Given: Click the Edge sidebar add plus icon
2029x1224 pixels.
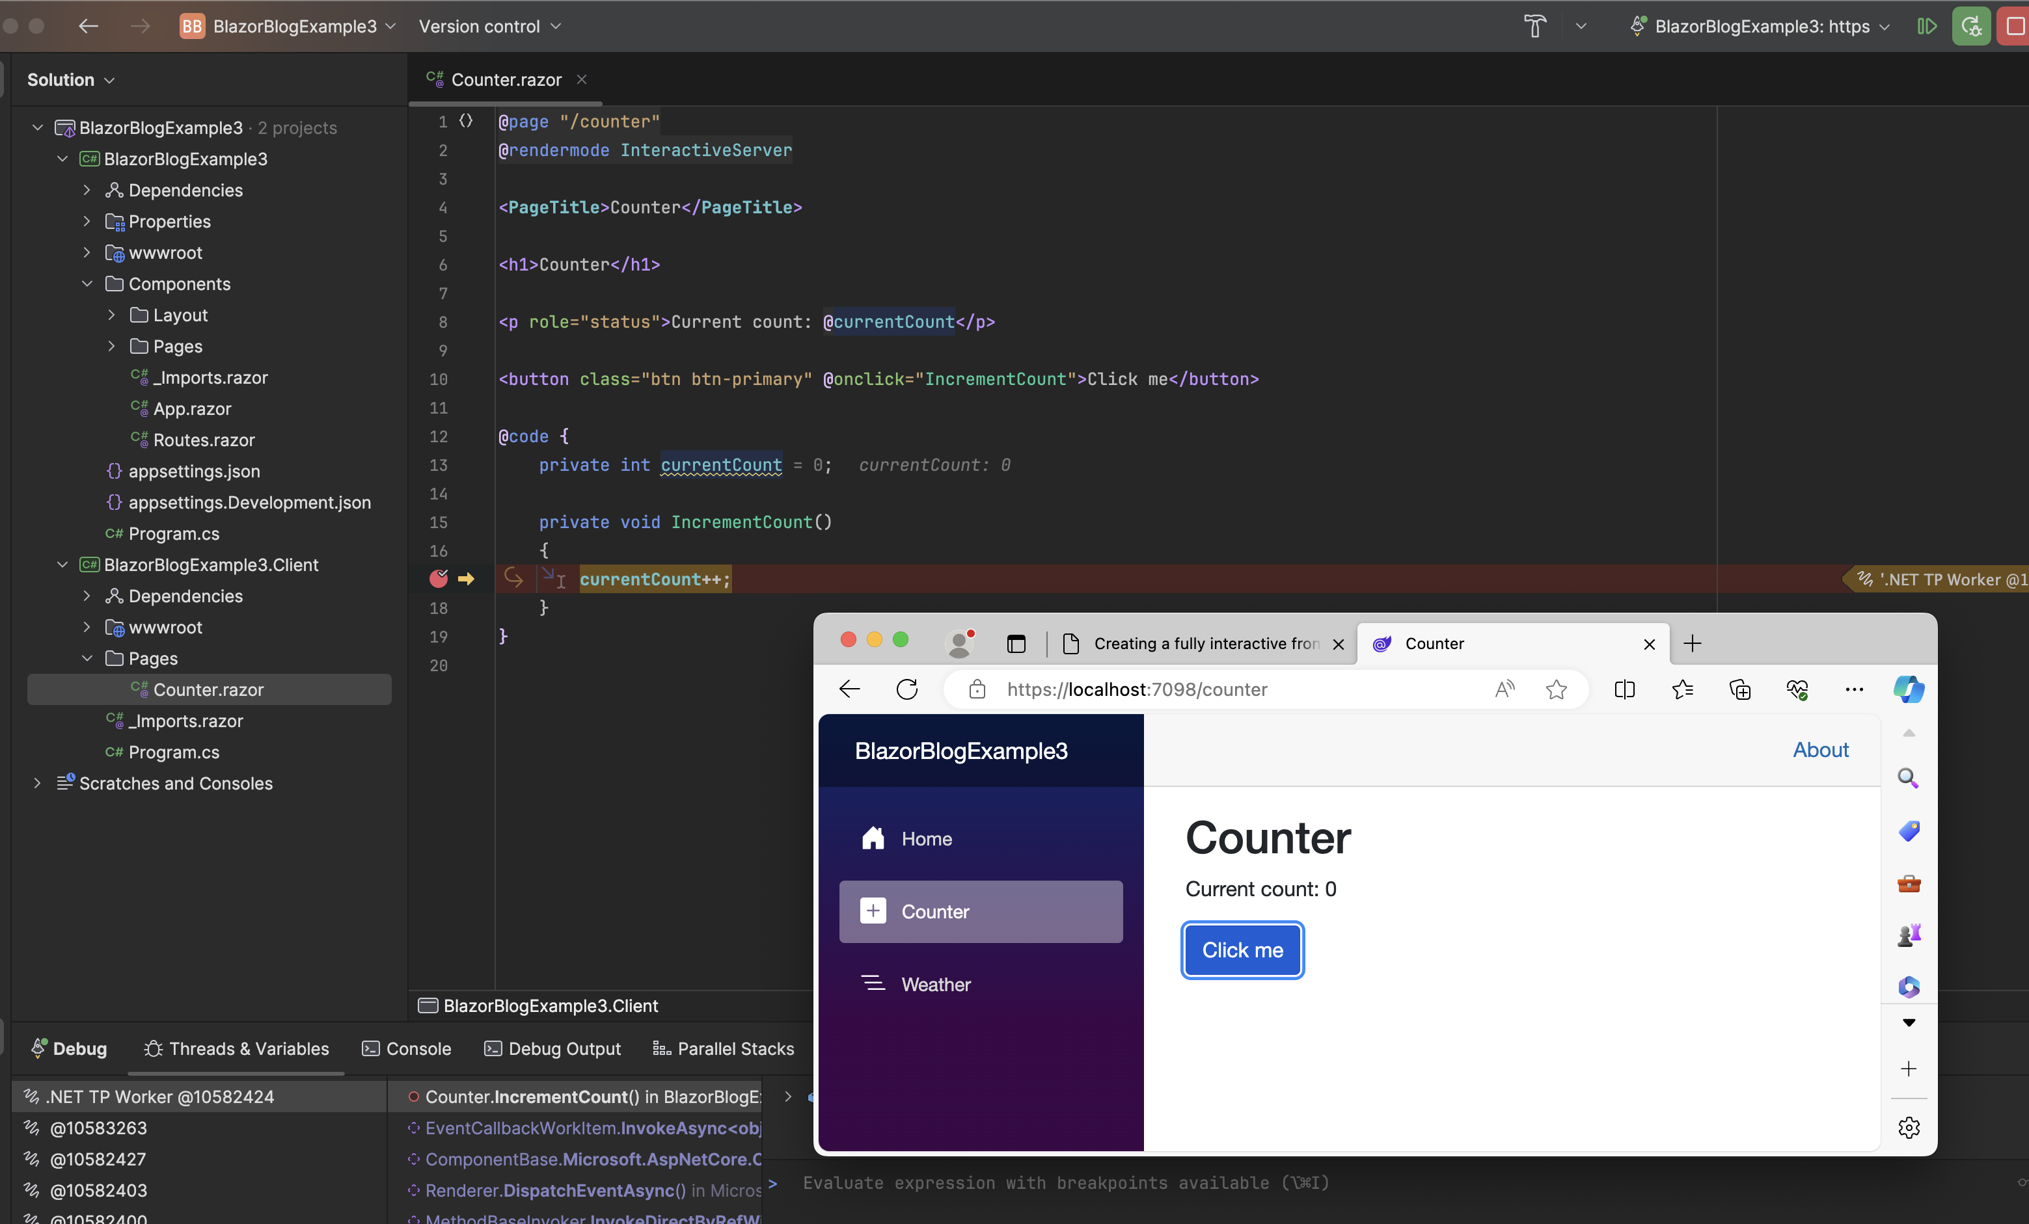Looking at the screenshot, I should point(1908,1069).
